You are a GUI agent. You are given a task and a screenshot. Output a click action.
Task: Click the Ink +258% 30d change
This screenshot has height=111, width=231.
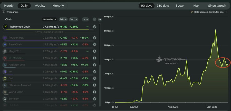74,72
